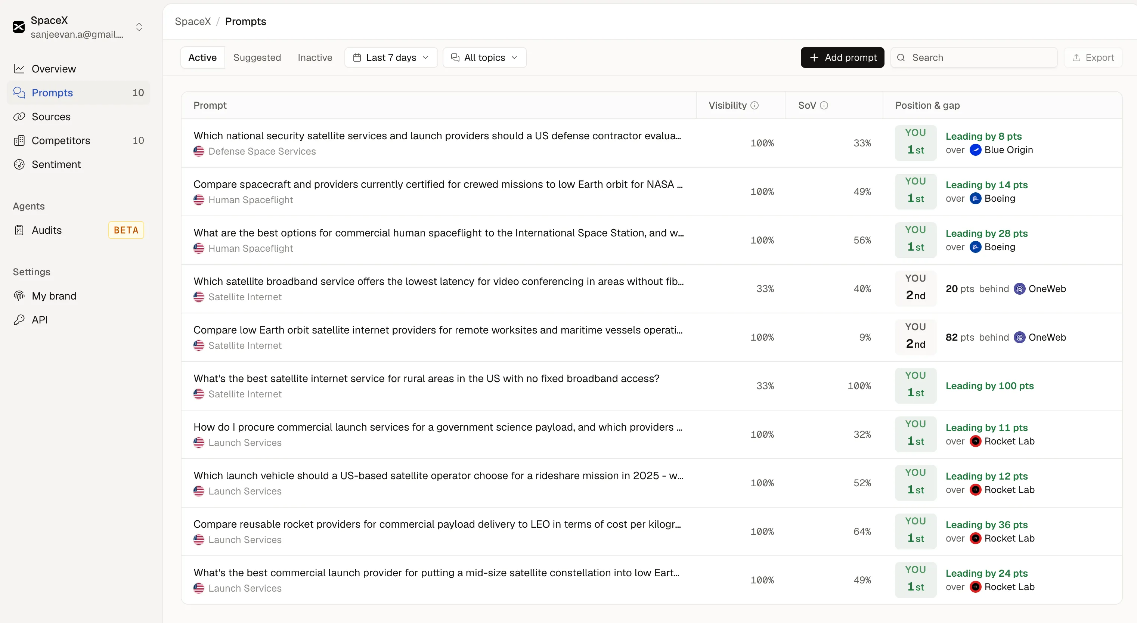Click the Visibility info icon
Screen dimensions: 1137x623
(754, 105)
